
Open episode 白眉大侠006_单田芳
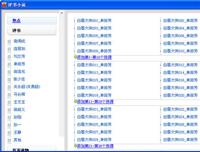tap(180, 36)
